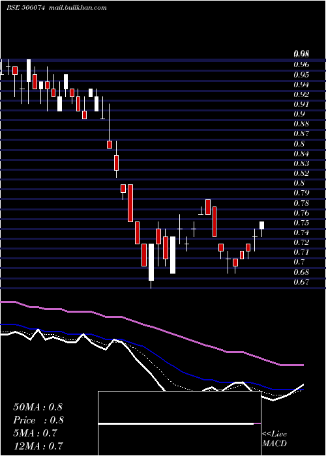326x456 pixels.
Task: Select the 0.95 price axis label
Action: click(x=301, y=75)
